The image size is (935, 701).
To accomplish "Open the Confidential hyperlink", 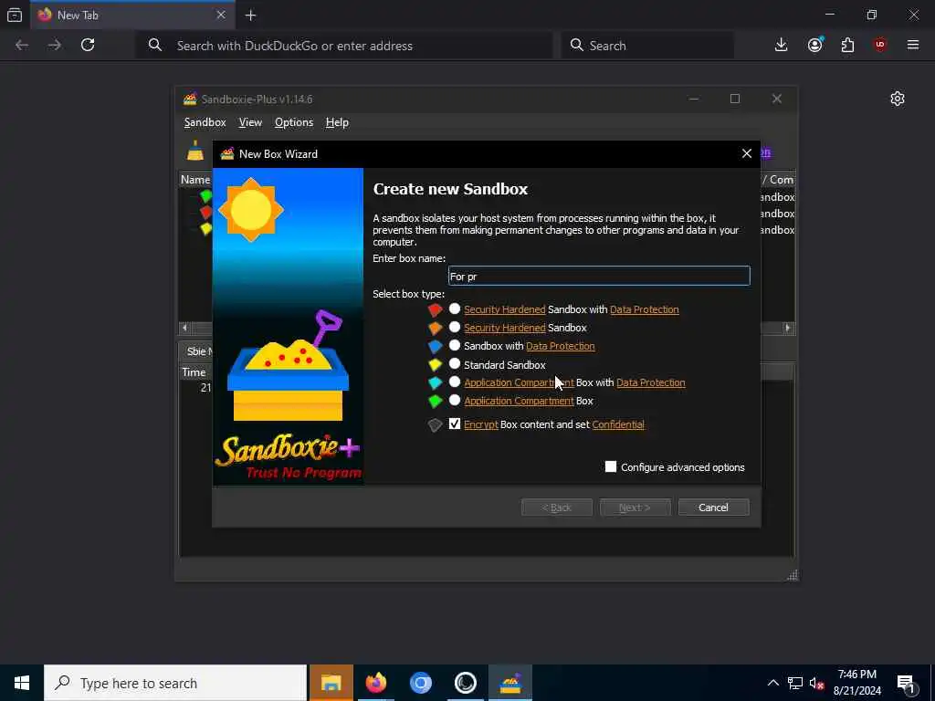I will point(618,424).
